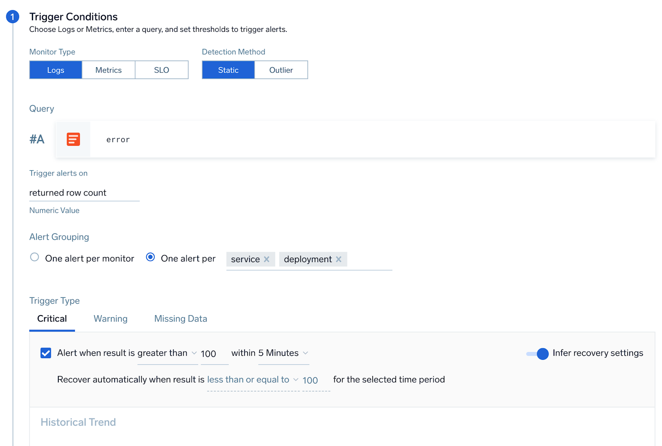662x446 pixels.
Task: Choose SLO monitor type
Action: pos(161,70)
